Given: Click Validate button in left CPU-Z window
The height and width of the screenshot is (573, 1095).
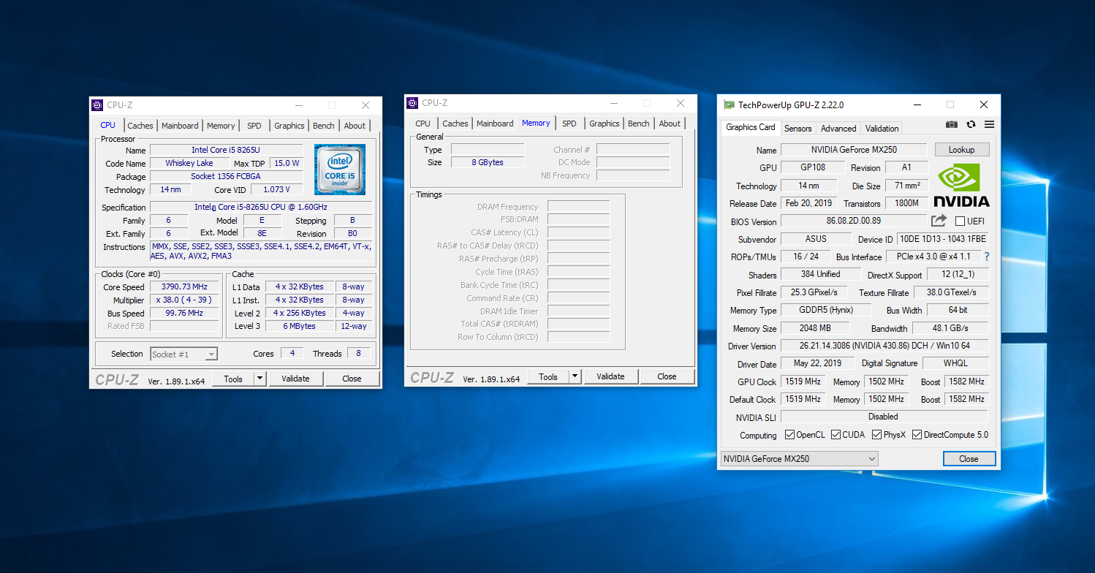Looking at the screenshot, I should [x=296, y=379].
